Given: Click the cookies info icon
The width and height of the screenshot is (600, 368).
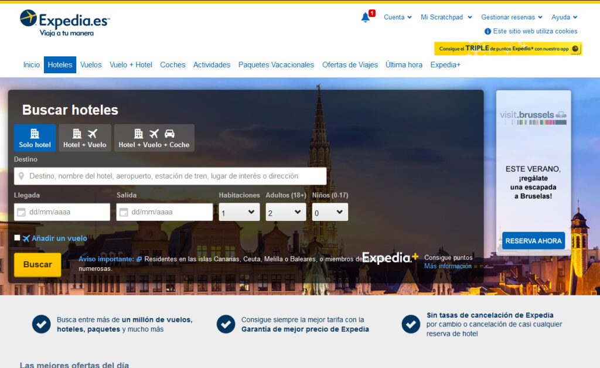Looking at the screenshot, I should point(487,31).
